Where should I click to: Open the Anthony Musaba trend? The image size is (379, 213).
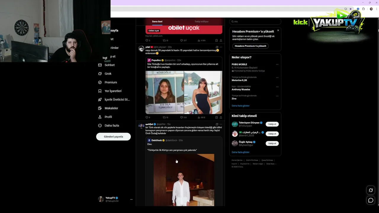(241, 89)
